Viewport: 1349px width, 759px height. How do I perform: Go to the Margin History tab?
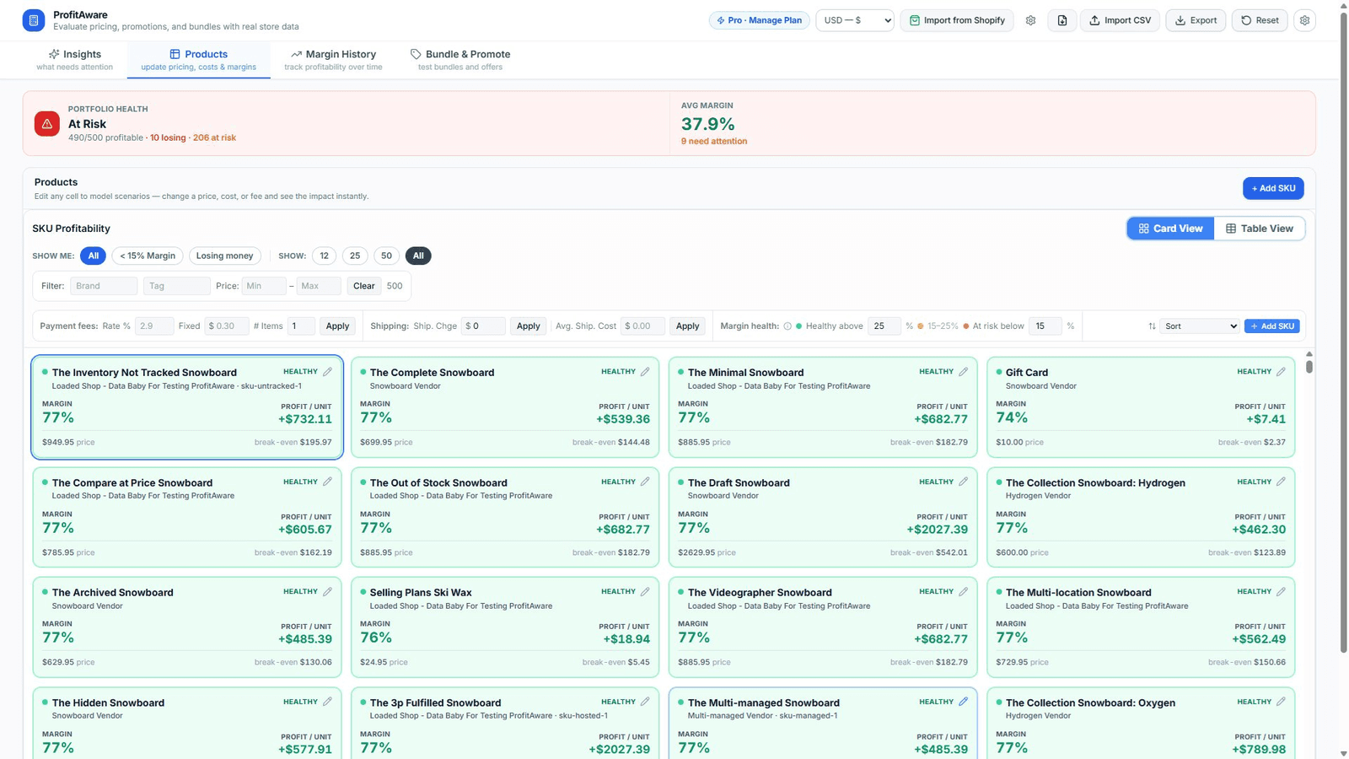click(333, 59)
